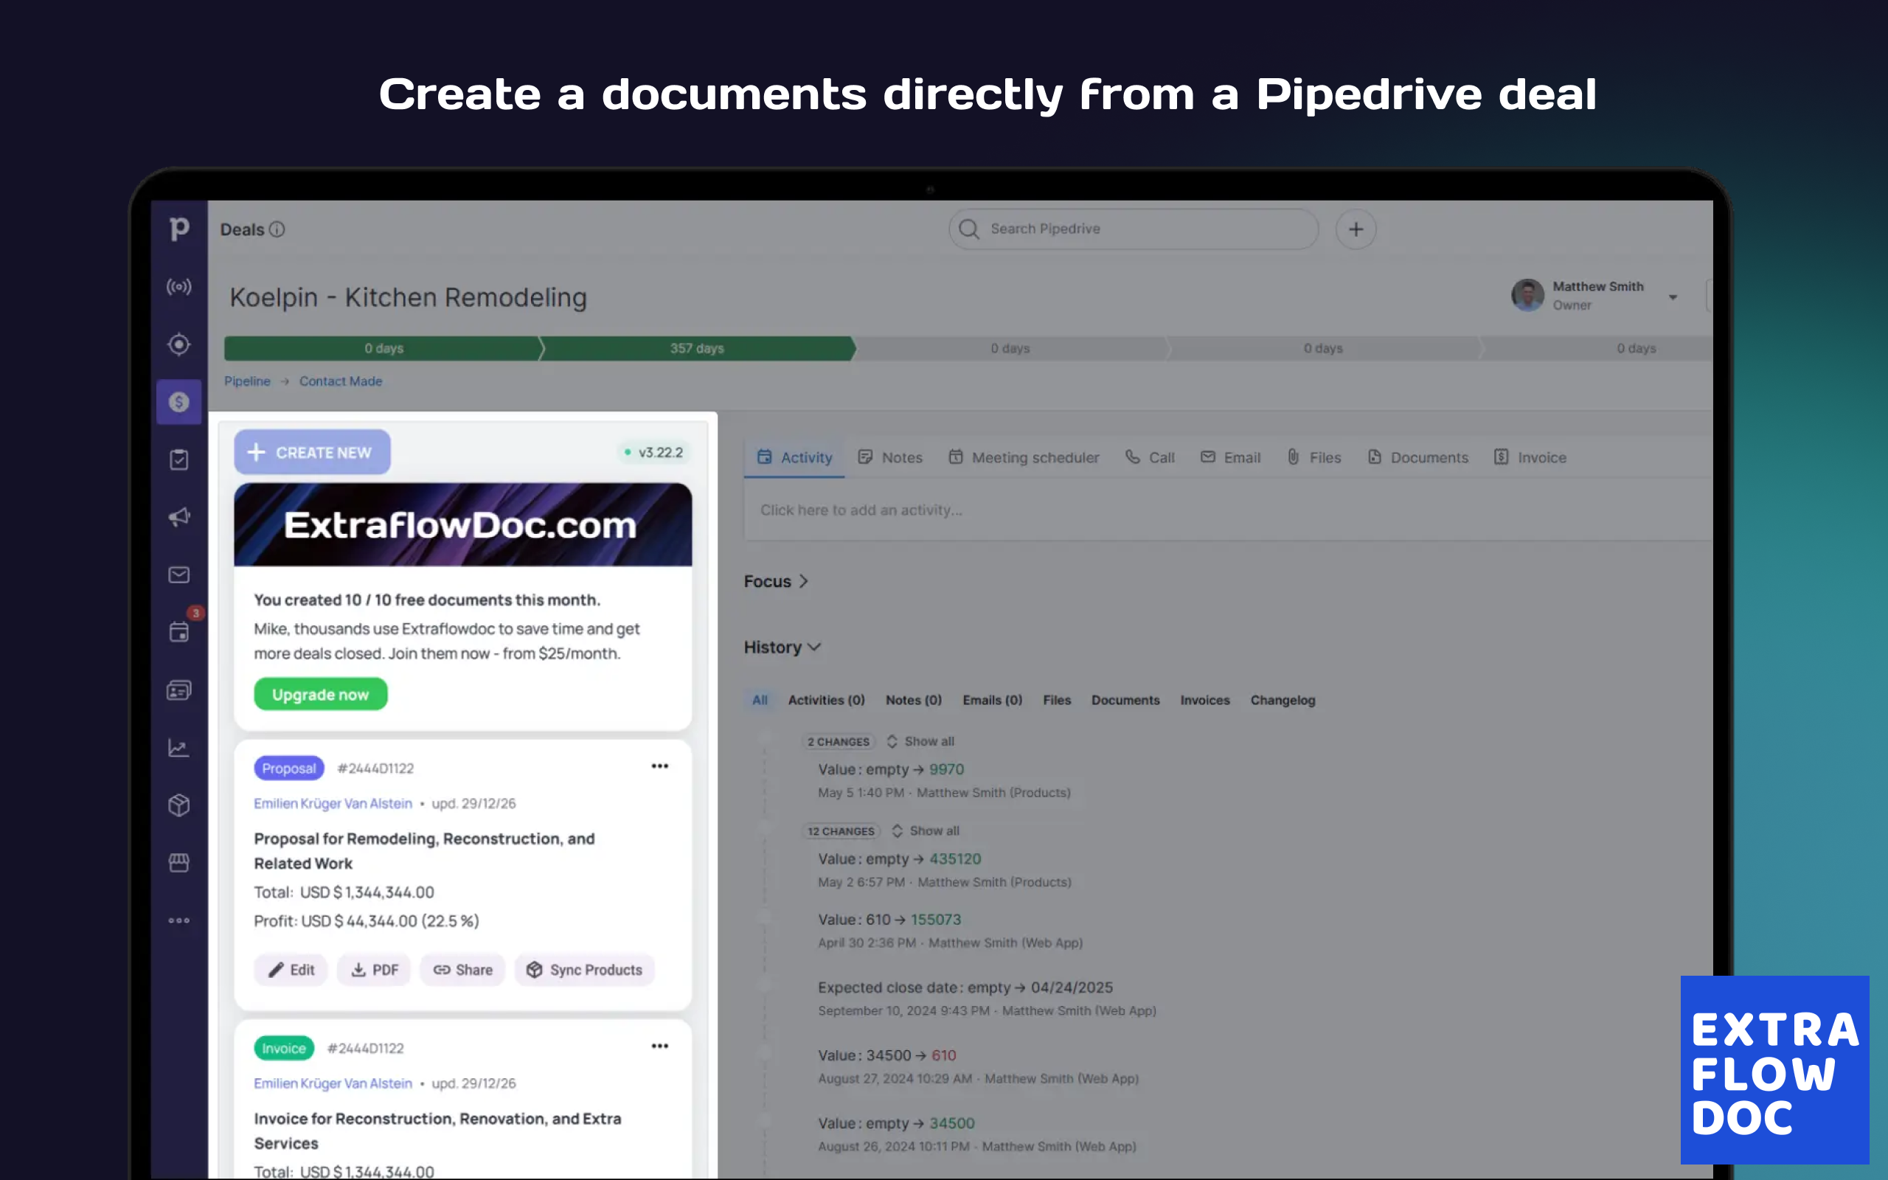Open the Contact Made stage link

click(341, 381)
